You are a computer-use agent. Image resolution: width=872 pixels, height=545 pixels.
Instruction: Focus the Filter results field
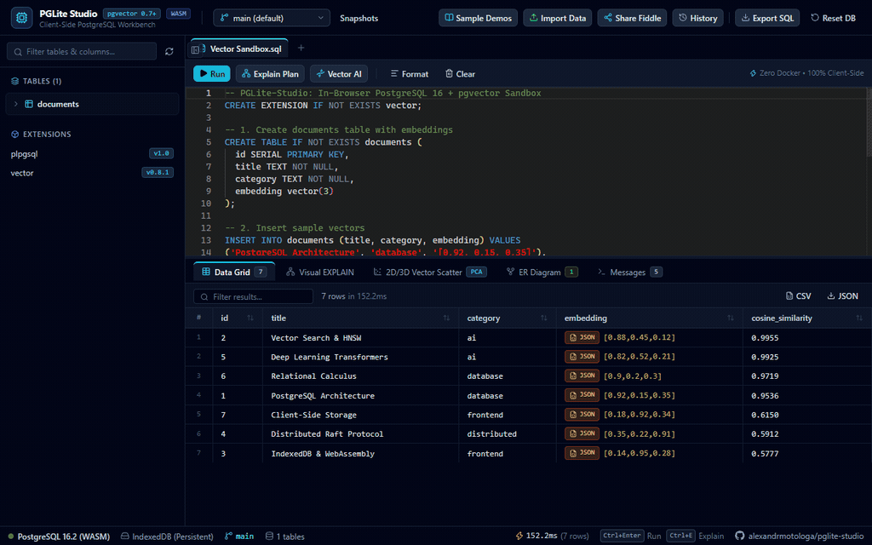coord(253,296)
